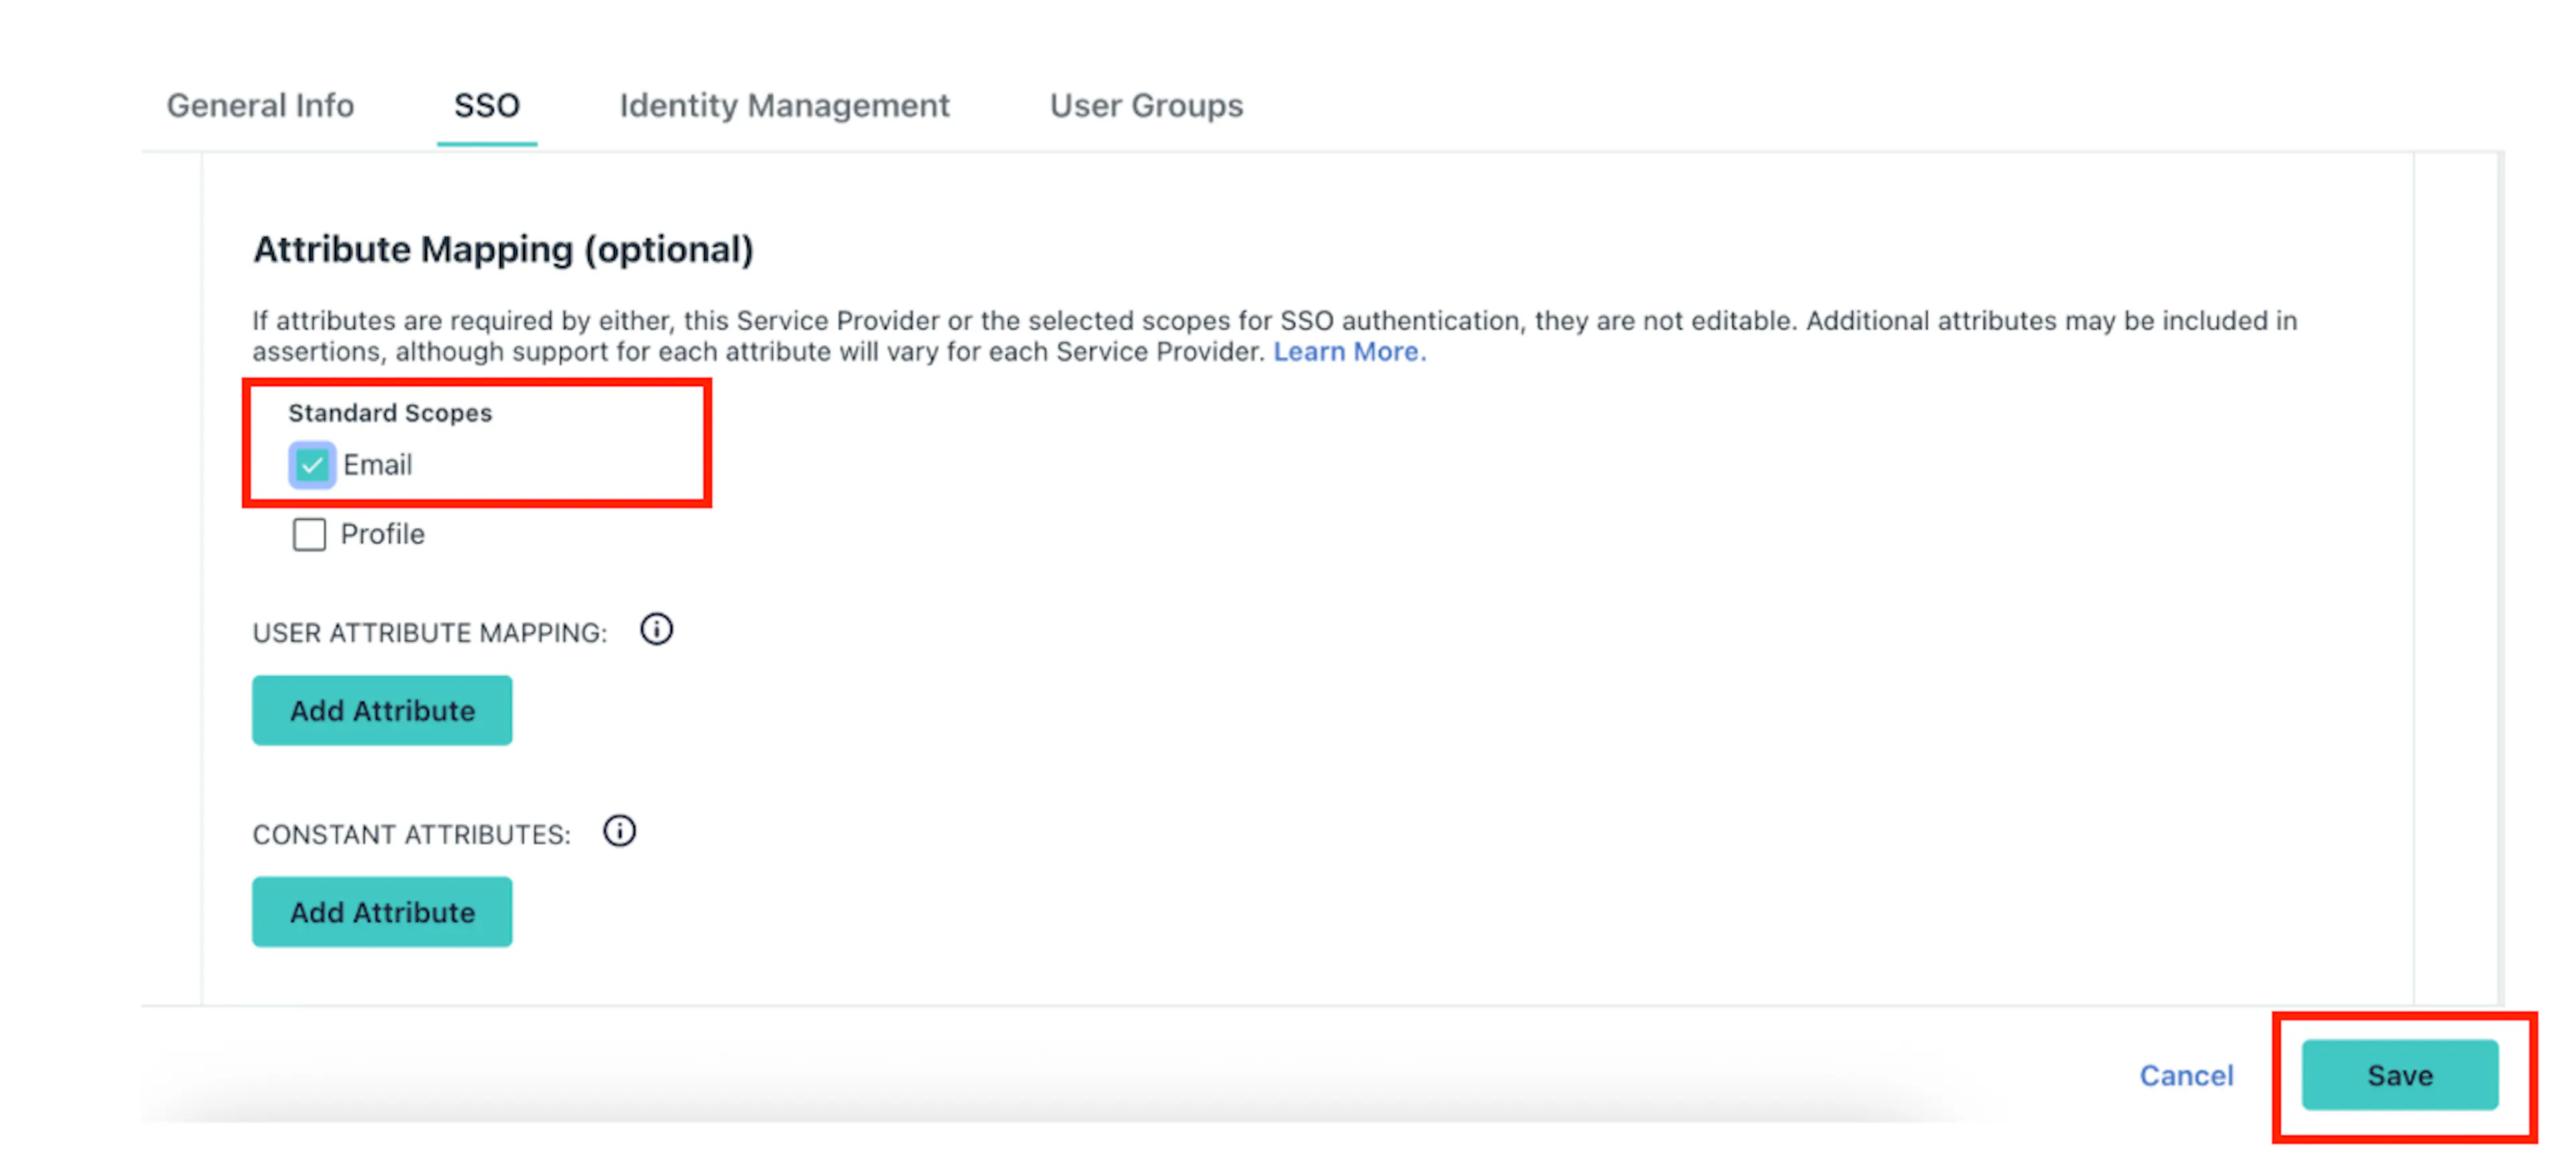Click the Standard Scopes label
Image resolution: width=2576 pixels, height=1166 pixels.
tap(390, 412)
